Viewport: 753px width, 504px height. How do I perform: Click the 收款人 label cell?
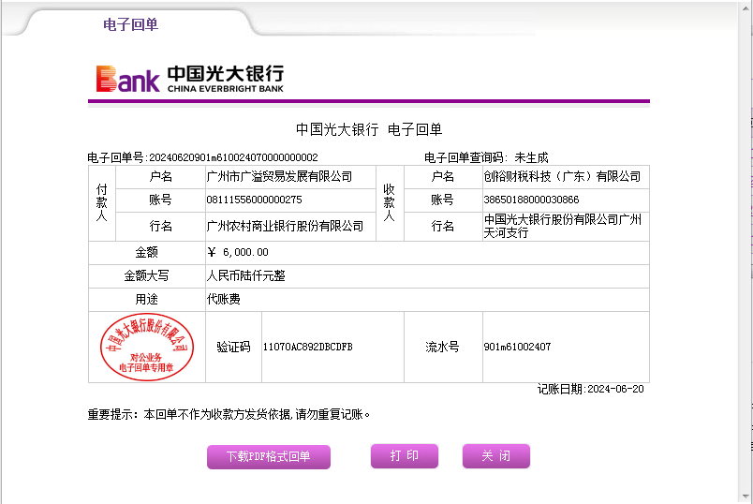pyautogui.click(x=390, y=202)
